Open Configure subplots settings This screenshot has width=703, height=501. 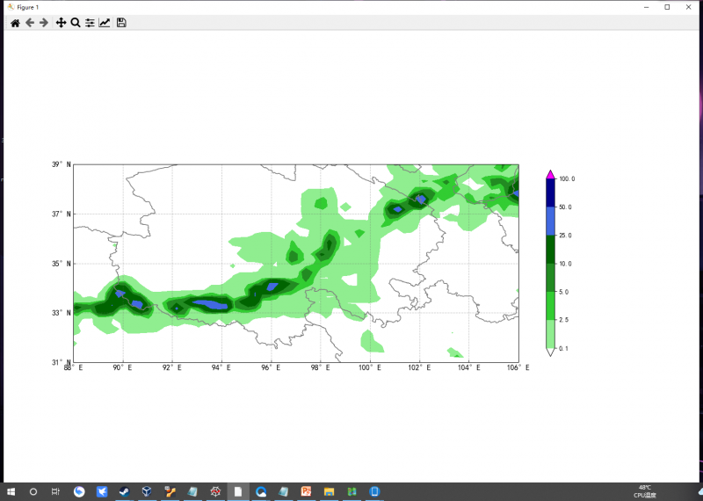coord(90,23)
